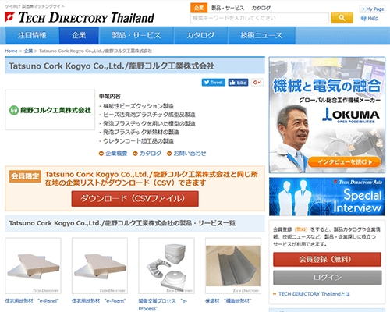390x312 pixels.
Task: Open the Special Interview banner
Action: tap(327, 197)
